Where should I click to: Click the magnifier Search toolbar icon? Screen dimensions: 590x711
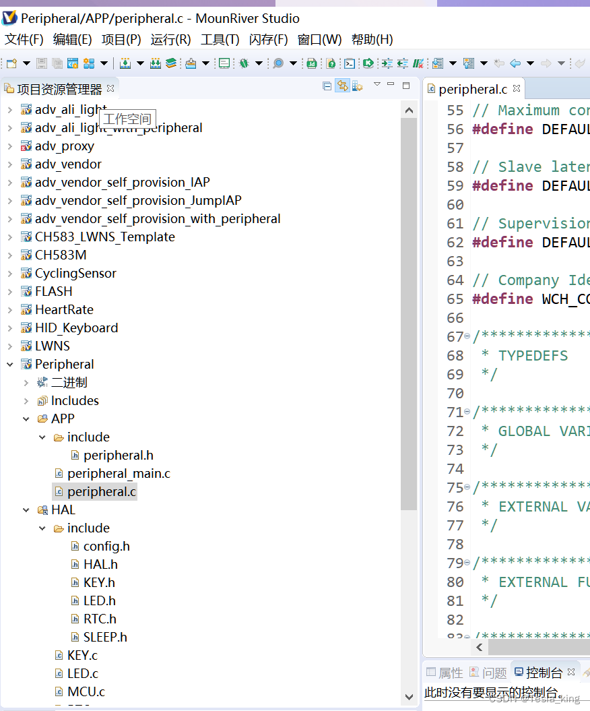coord(278,63)
